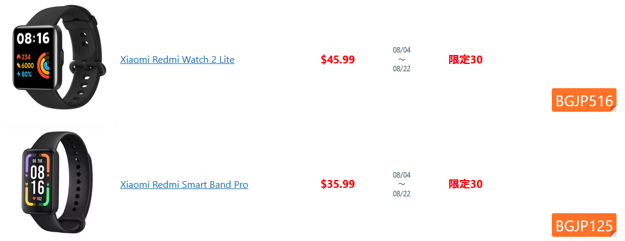Click the Smart Band Pro screen showing 08 16

point(37,178)
